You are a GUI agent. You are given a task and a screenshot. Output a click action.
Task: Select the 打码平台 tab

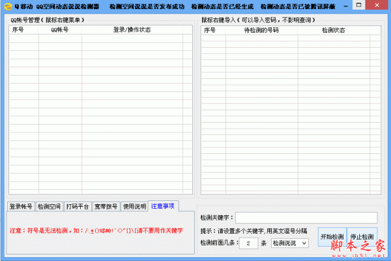tap(78, 207)
